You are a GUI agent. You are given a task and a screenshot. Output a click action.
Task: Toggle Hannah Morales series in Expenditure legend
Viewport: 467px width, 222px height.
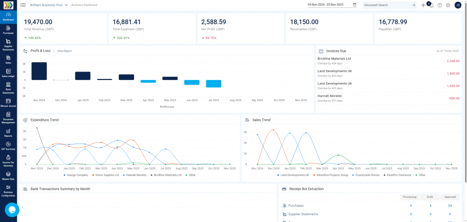pos(135,175)
